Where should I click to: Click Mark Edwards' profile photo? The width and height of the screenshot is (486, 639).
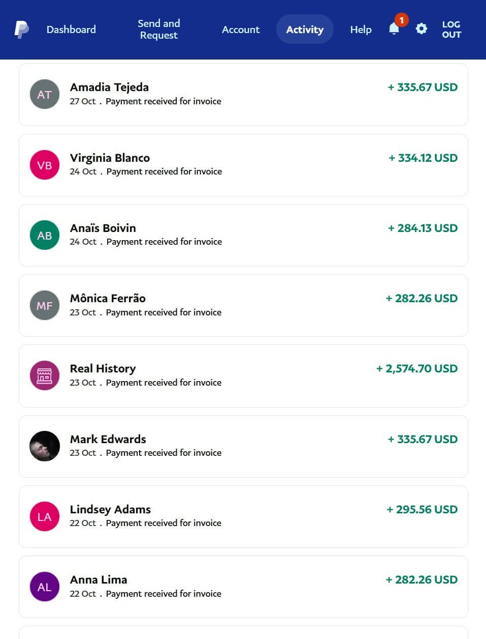[45, 446]
